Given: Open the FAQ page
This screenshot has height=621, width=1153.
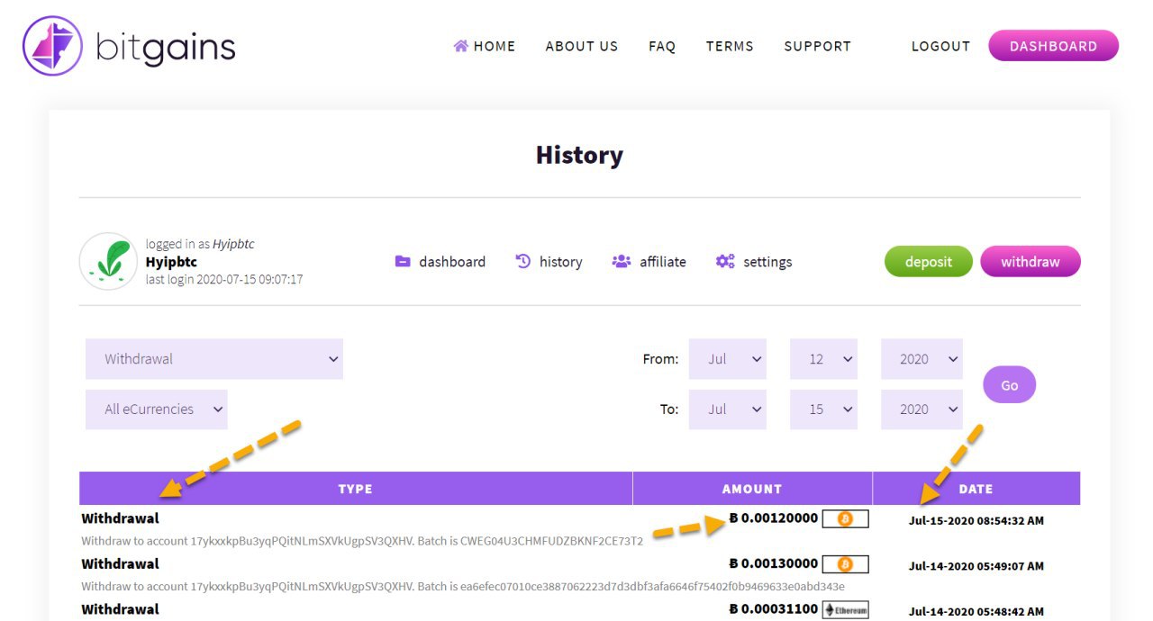Looking at the screenshot, I should click(x=662, y=46).
